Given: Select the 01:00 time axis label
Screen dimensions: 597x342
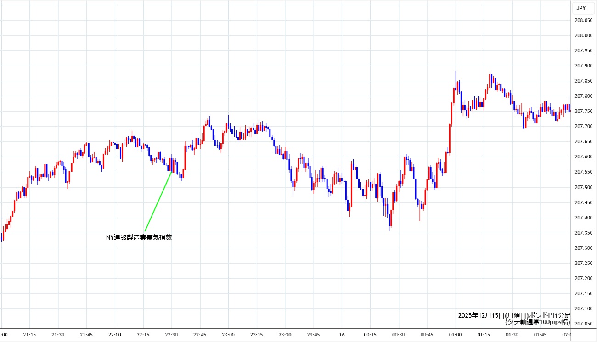Looking at the screenshot, I should click(x=455, y=335).
